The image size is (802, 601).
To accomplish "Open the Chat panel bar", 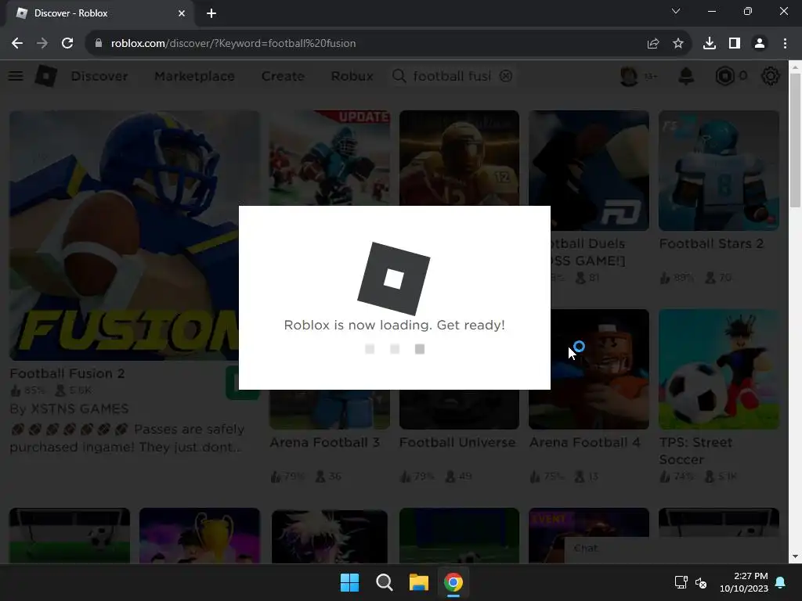I will 676,549.
